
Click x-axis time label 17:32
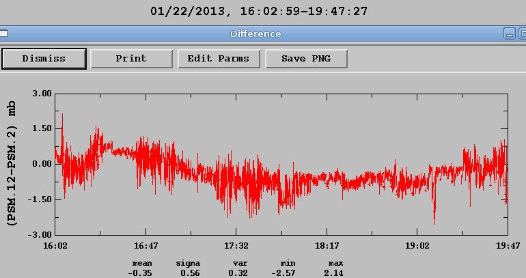(236, 246)
